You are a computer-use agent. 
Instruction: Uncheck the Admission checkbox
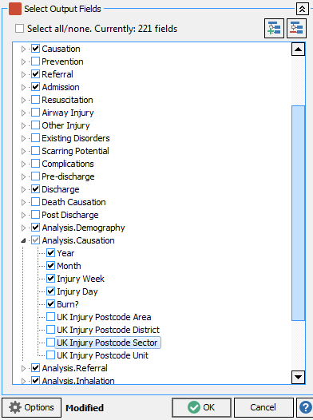36,87
